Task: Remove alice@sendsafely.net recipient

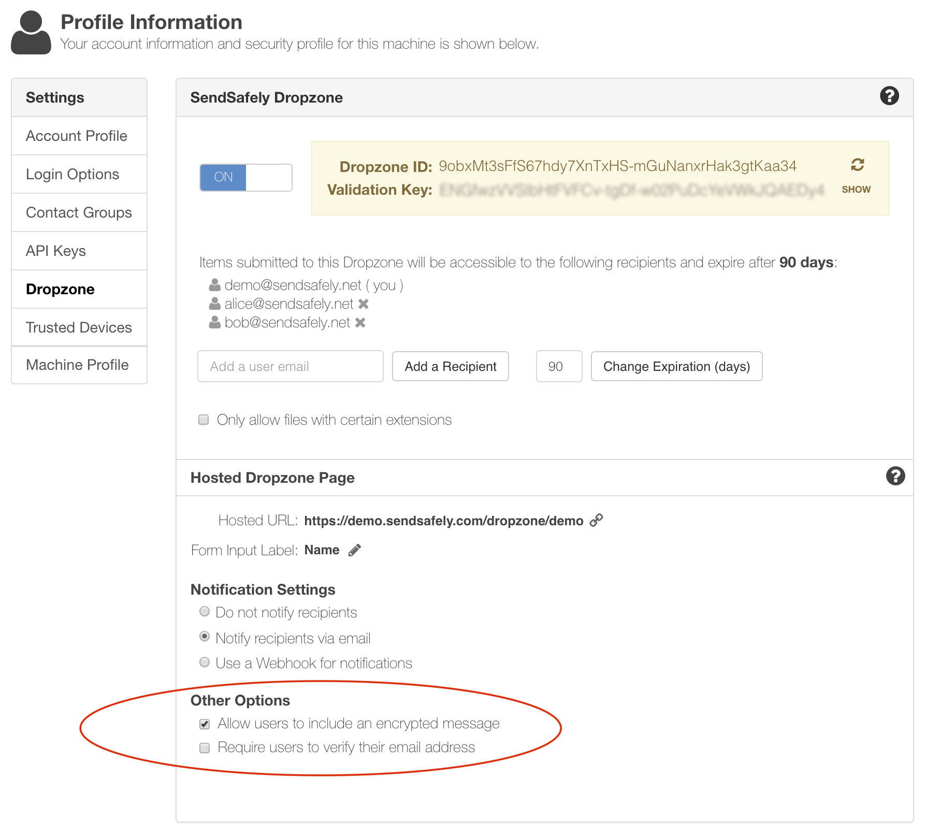Action: 364,304
